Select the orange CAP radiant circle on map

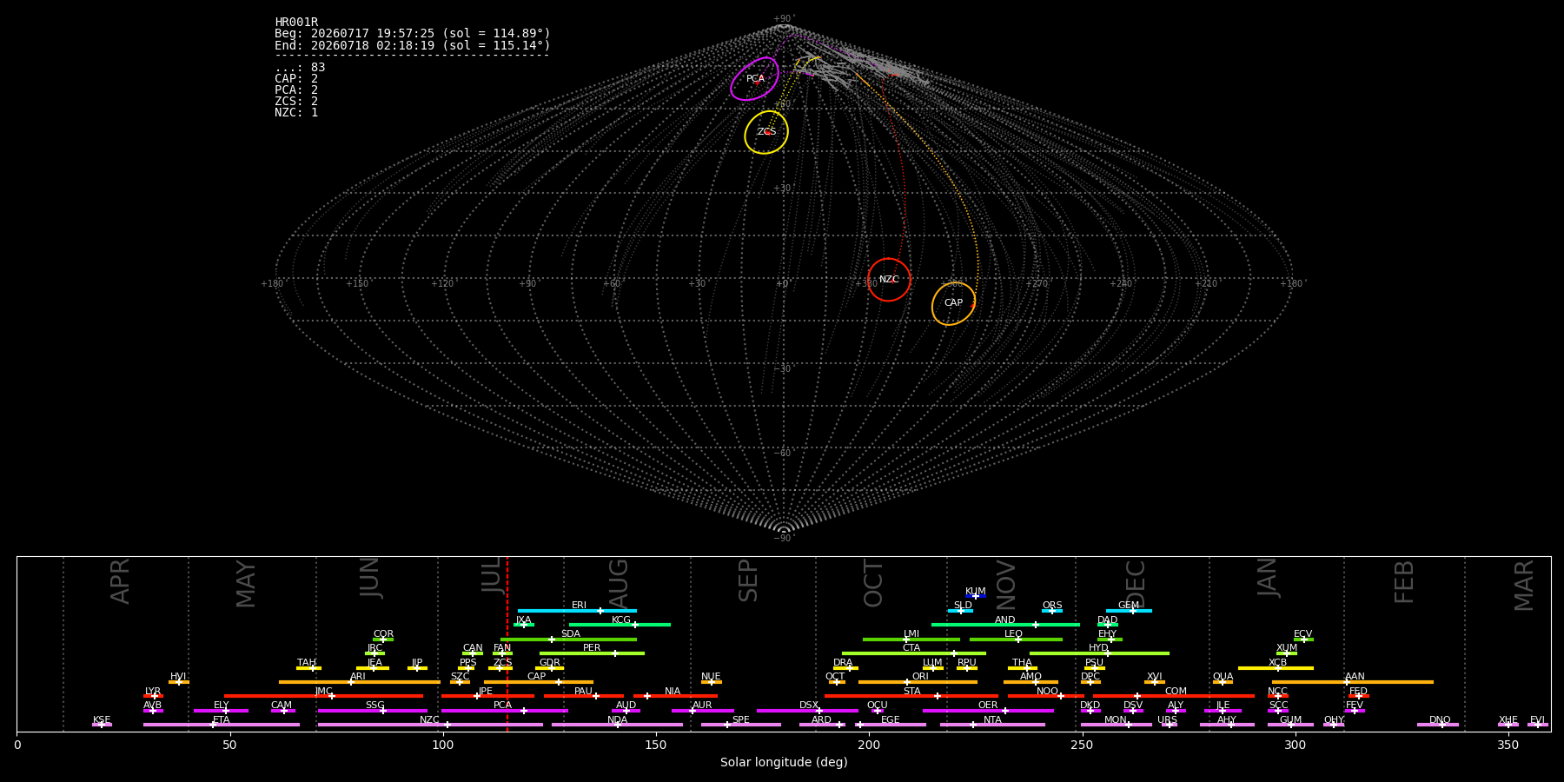953,303
